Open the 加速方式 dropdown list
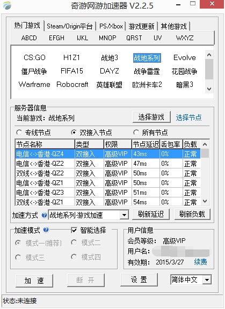 124,215
